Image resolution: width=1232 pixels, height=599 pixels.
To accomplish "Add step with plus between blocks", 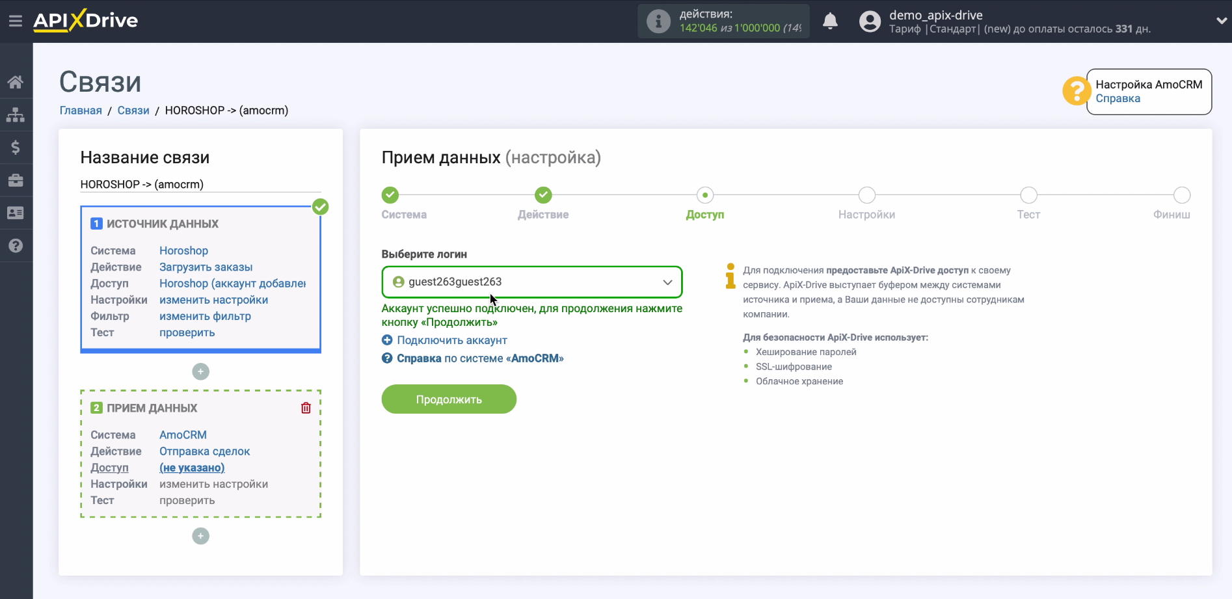I will [200, 371].
